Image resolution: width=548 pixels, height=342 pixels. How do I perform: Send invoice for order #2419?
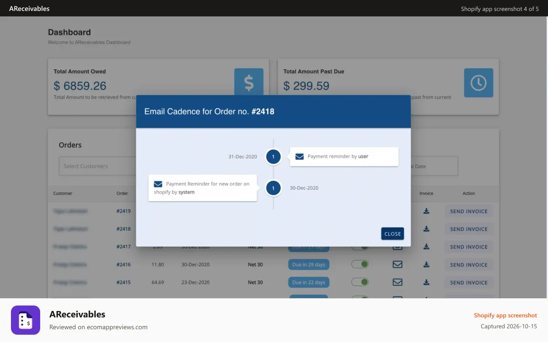click(x=469, y=211)
